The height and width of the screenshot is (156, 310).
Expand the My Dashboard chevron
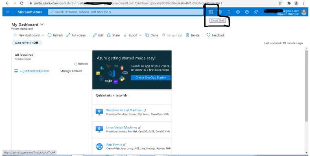(x=42, y=24)
